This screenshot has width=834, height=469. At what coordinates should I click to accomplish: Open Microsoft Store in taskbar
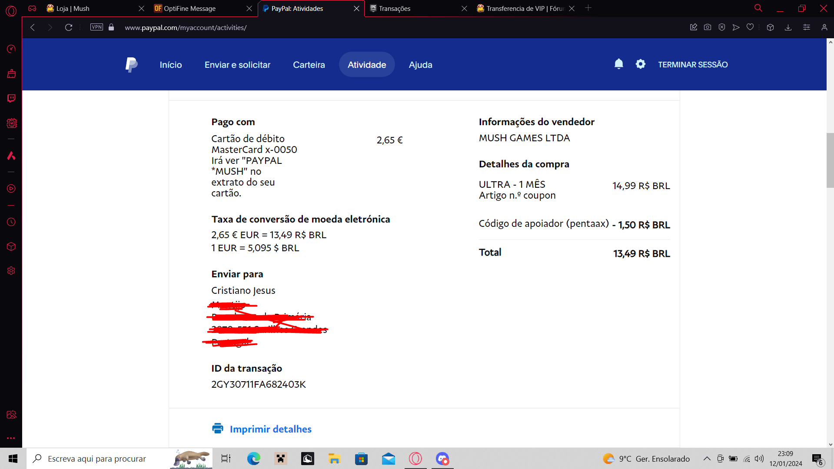(361, 459)
